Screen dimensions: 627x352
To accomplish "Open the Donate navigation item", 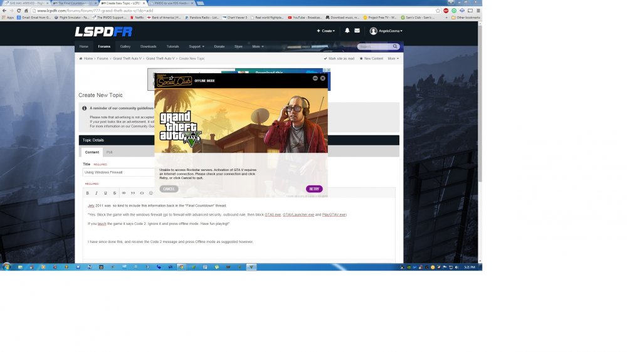I will click(x=219, y=46).
